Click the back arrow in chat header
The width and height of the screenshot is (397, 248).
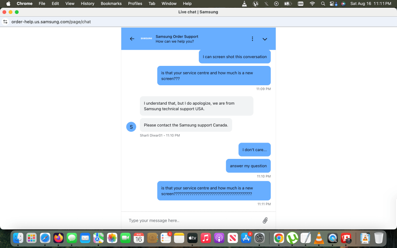click(132, 39)
